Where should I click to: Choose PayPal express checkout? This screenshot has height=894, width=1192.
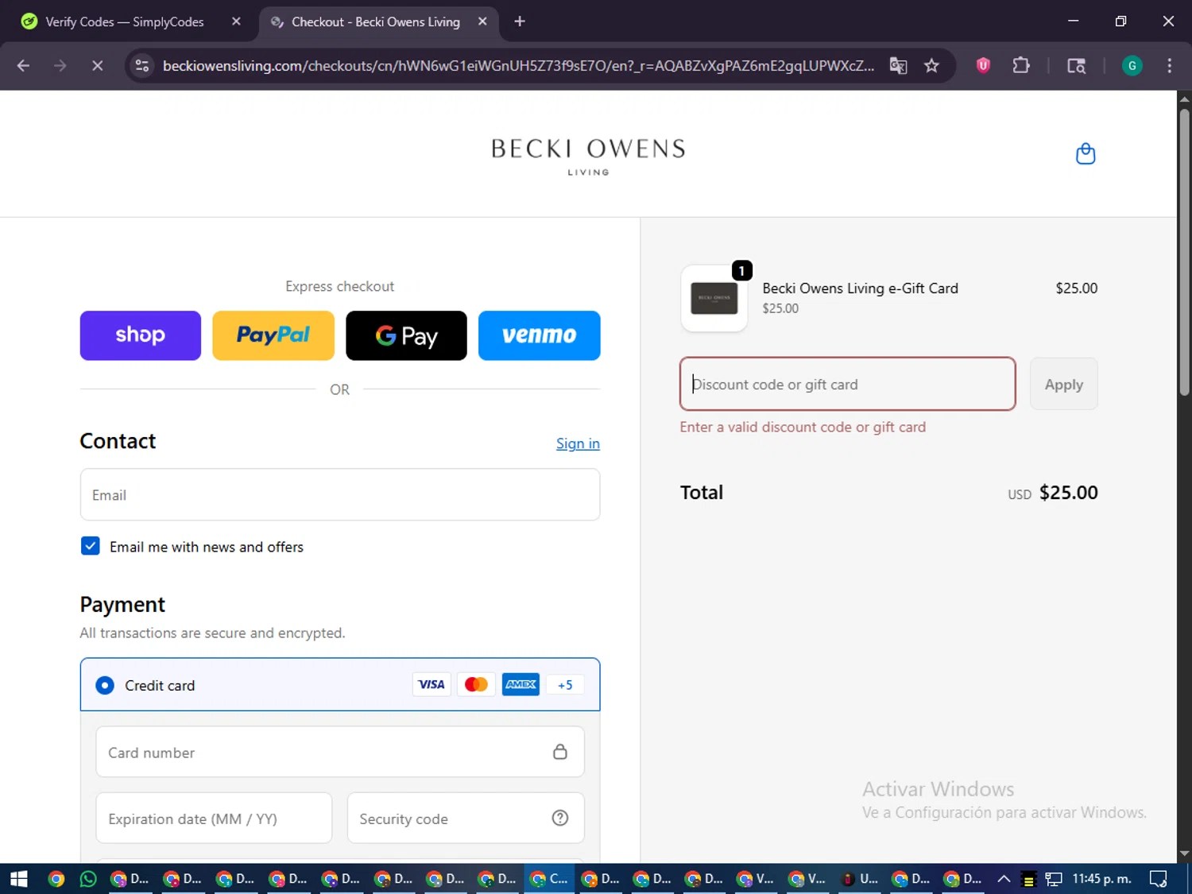pyautogui.click(x=273, y=335)
